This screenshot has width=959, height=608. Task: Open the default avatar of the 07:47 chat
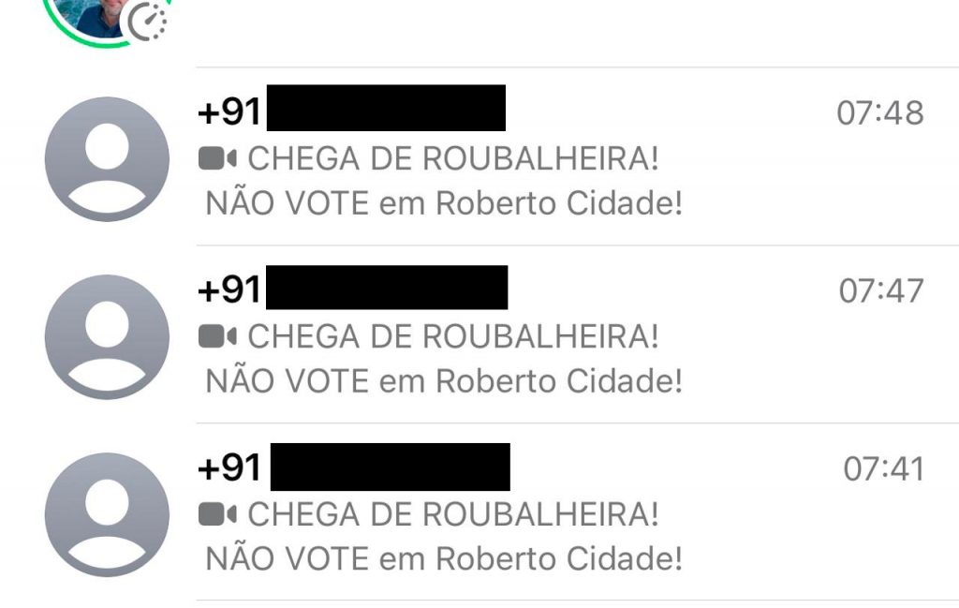(x=107, y=337)
